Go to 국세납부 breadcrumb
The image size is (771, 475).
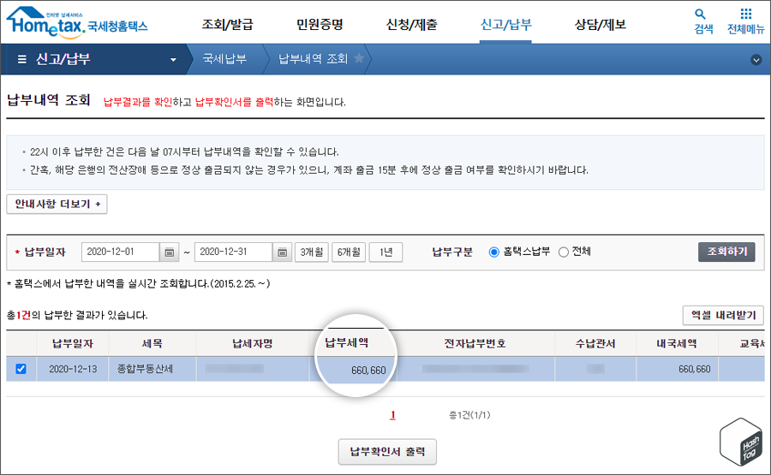click(x=224, y=59)
